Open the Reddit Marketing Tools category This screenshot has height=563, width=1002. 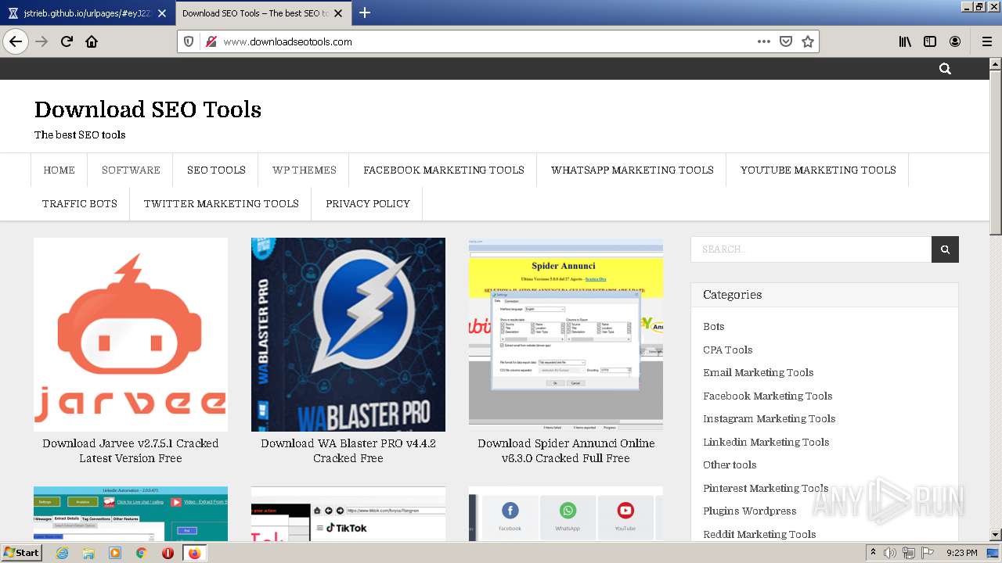pos(759,534)
